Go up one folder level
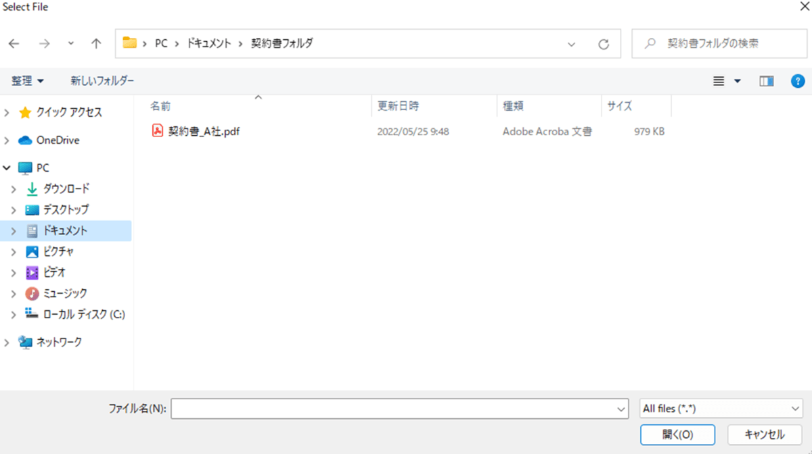Viewport: 812px width, 454px height. pos(96,43)
